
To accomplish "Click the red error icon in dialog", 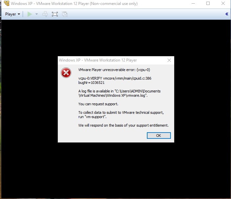I will [x=66, y=73].
